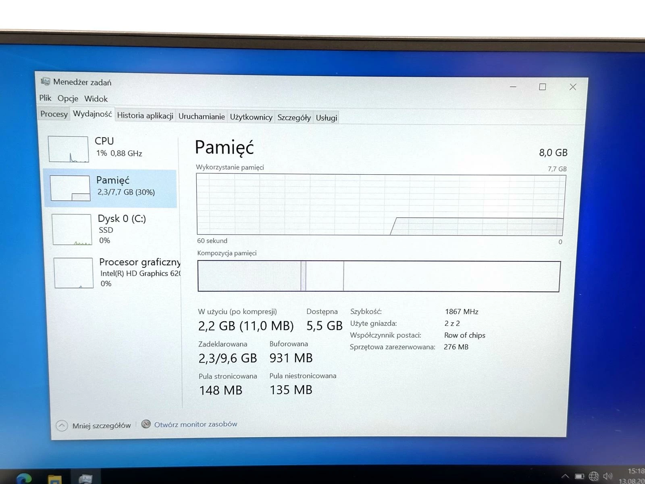The width and height of the screenshot is (645, 484).
Task: Select the Pamięć sidebar entry
Action: [110, 188]
